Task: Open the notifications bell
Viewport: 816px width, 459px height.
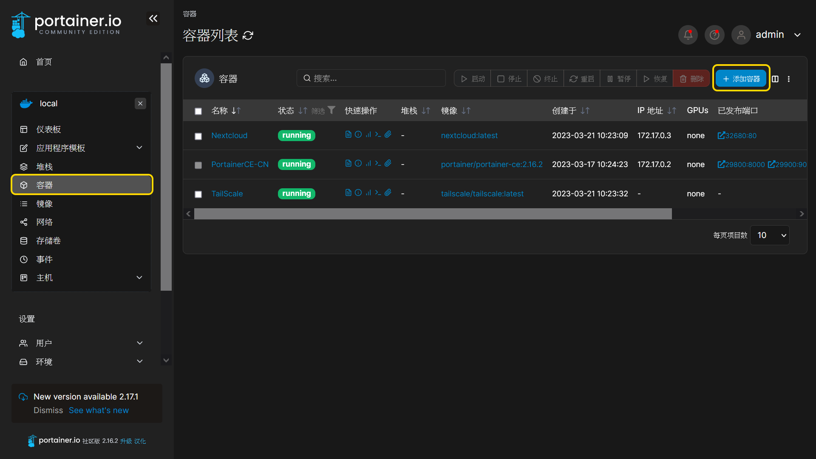Action: [688, 35]
